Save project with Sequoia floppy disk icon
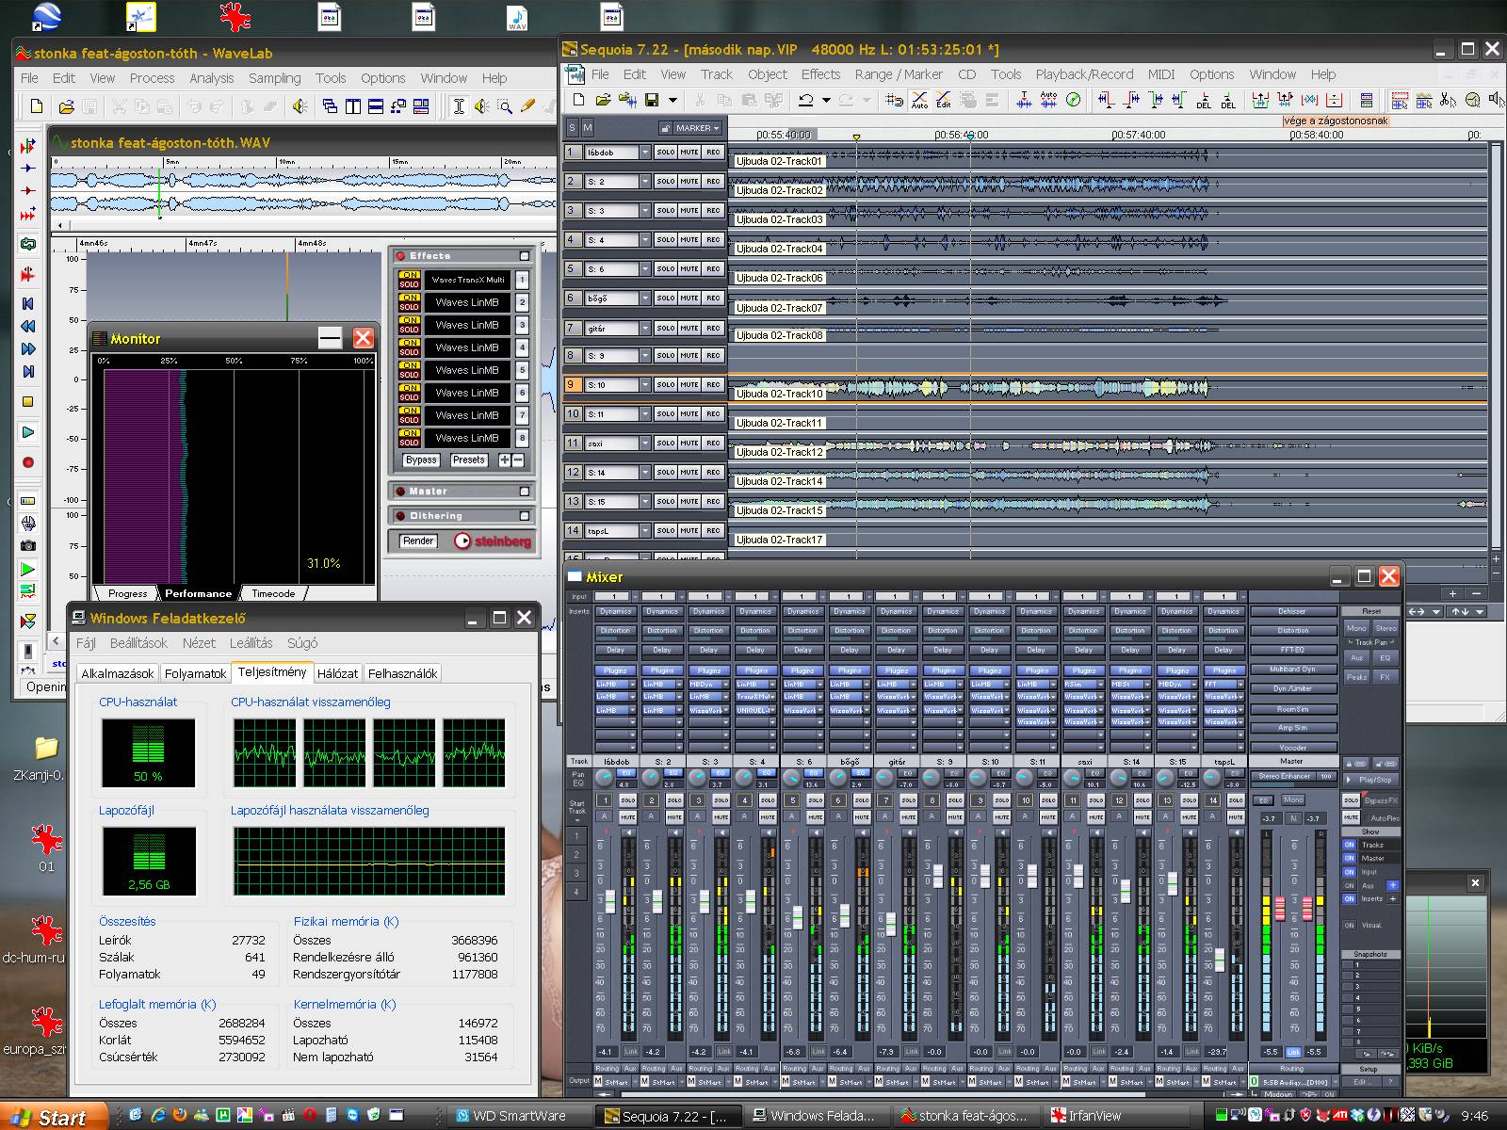1507x1130 pixels. tap(651, 99)
